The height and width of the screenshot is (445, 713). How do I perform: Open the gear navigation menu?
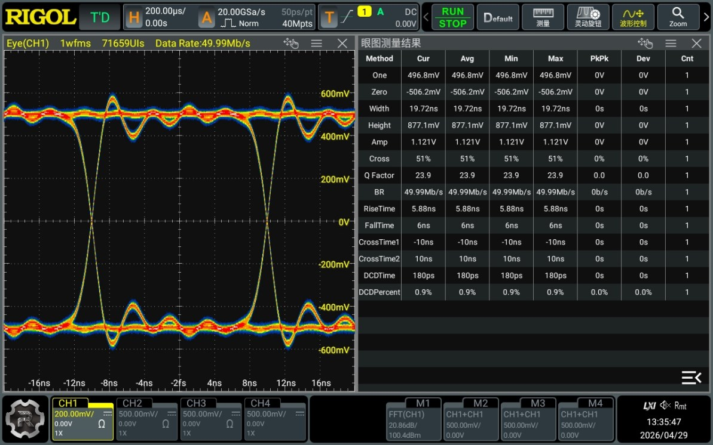pos(26,419)
